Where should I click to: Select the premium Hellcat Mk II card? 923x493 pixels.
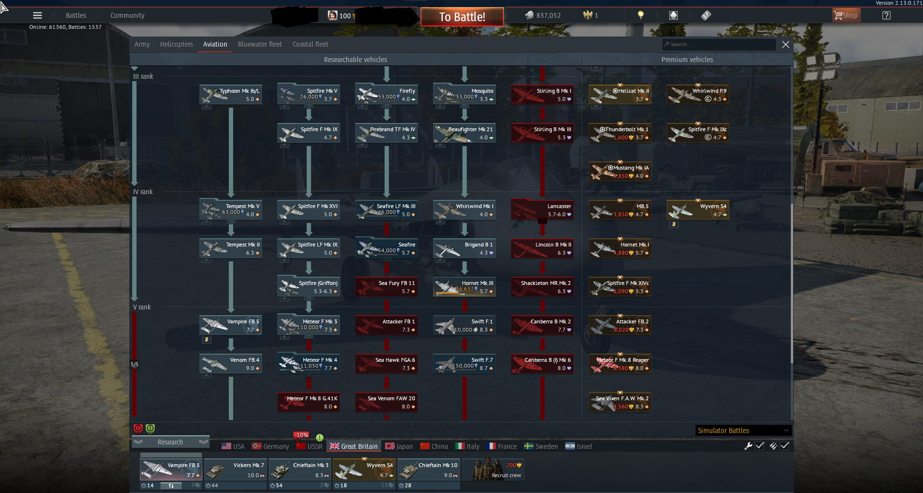[x=620, y=95]
